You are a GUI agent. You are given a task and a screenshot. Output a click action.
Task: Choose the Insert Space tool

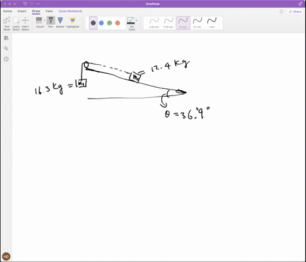pyautogui.click(x=25, y=24)
